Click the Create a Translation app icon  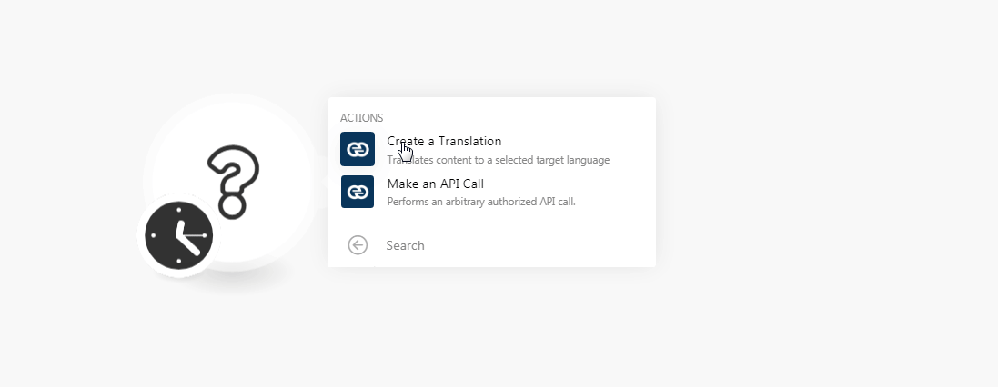tap(357, 149)
